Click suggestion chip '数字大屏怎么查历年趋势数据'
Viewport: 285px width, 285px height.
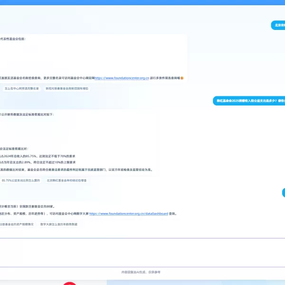59,224
